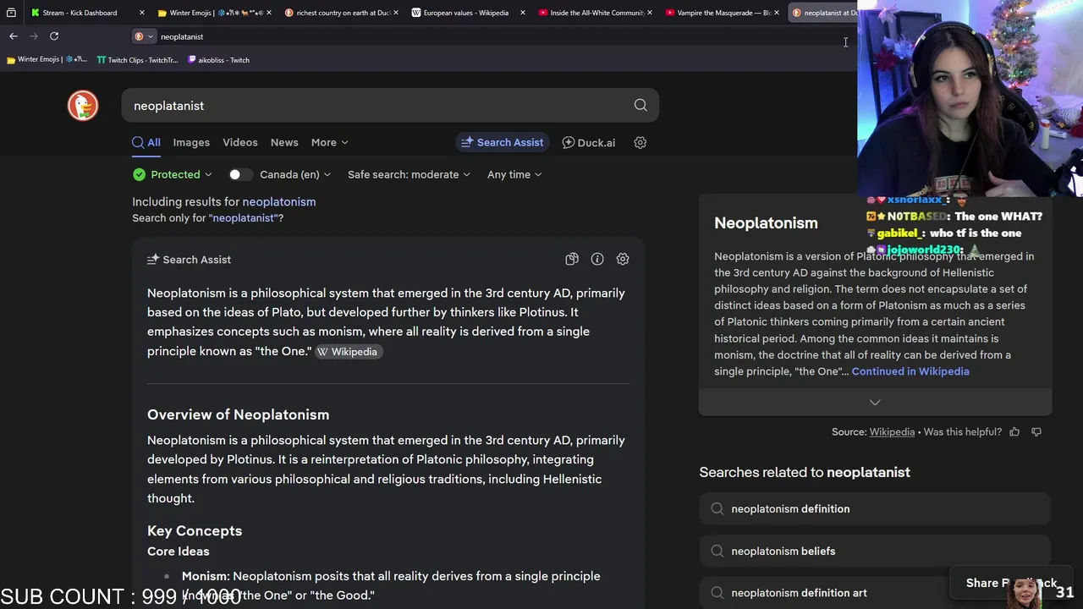
Task: Toggle the Canada region switch
Action: (240, 174)
